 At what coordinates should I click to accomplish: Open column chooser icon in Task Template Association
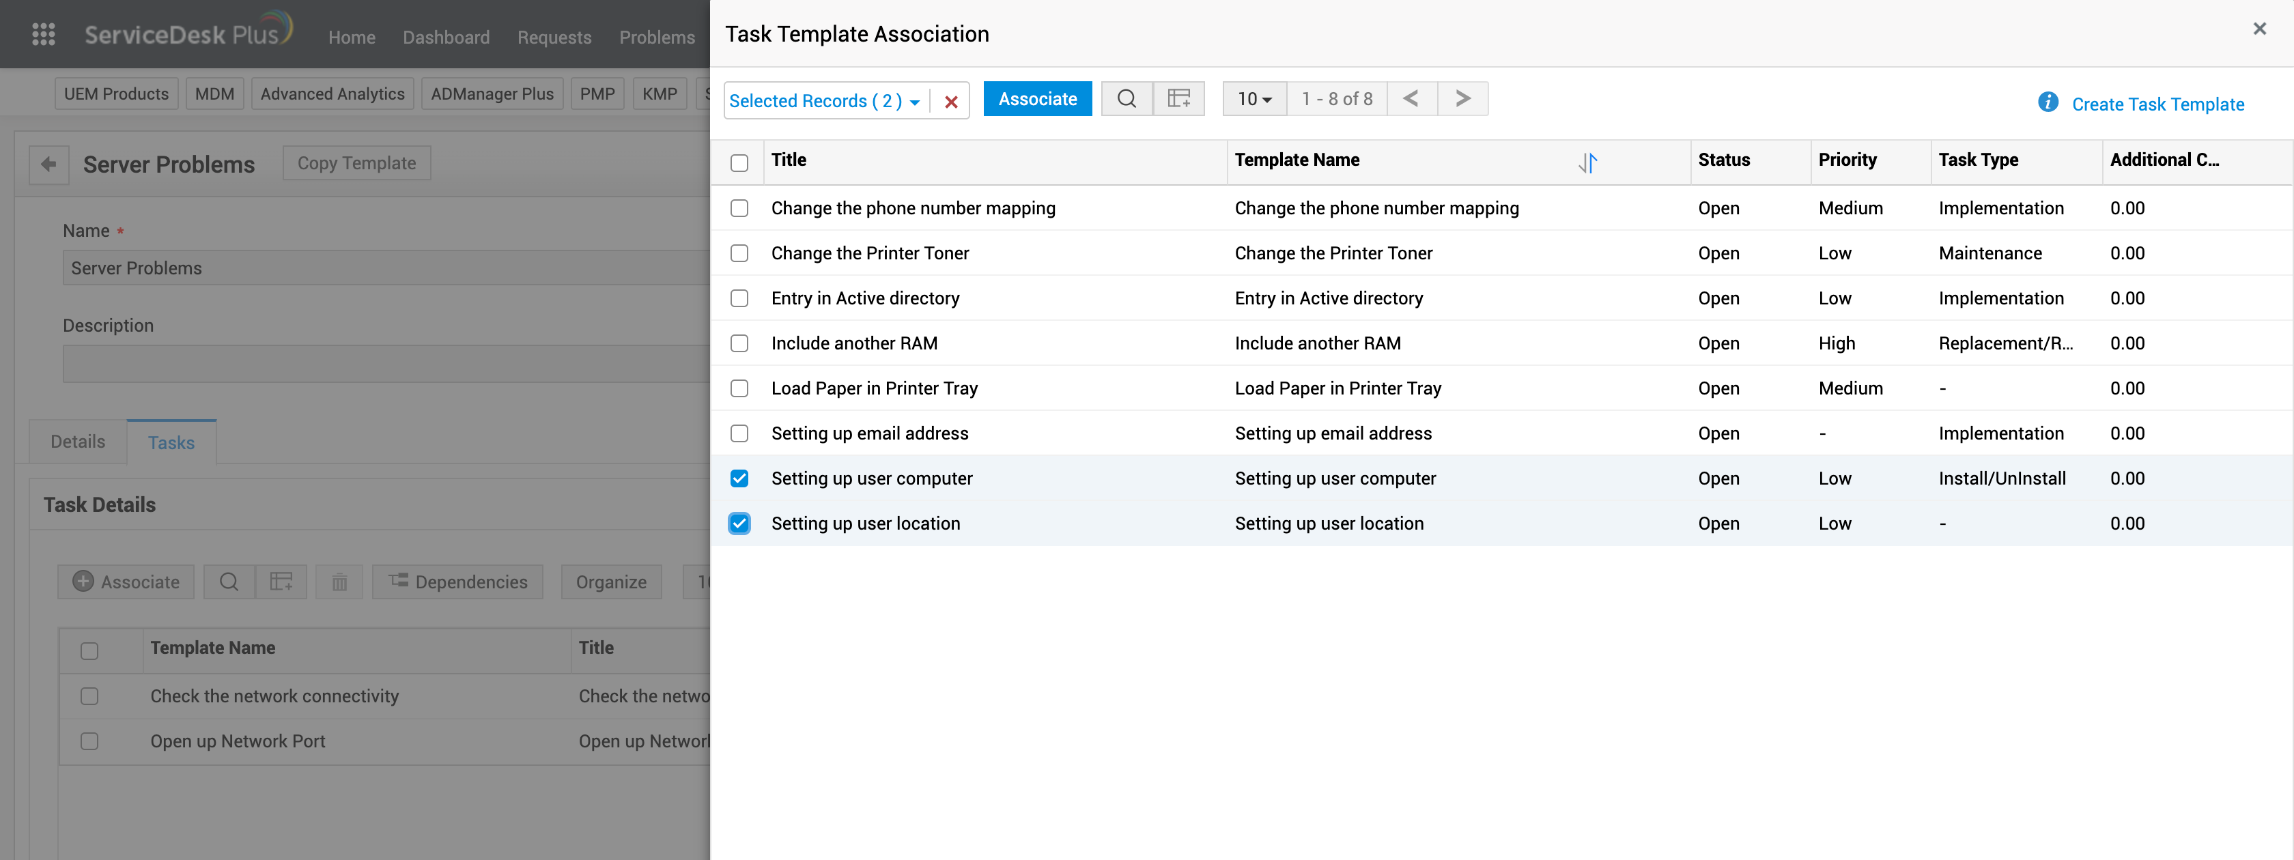(1178, 99)
